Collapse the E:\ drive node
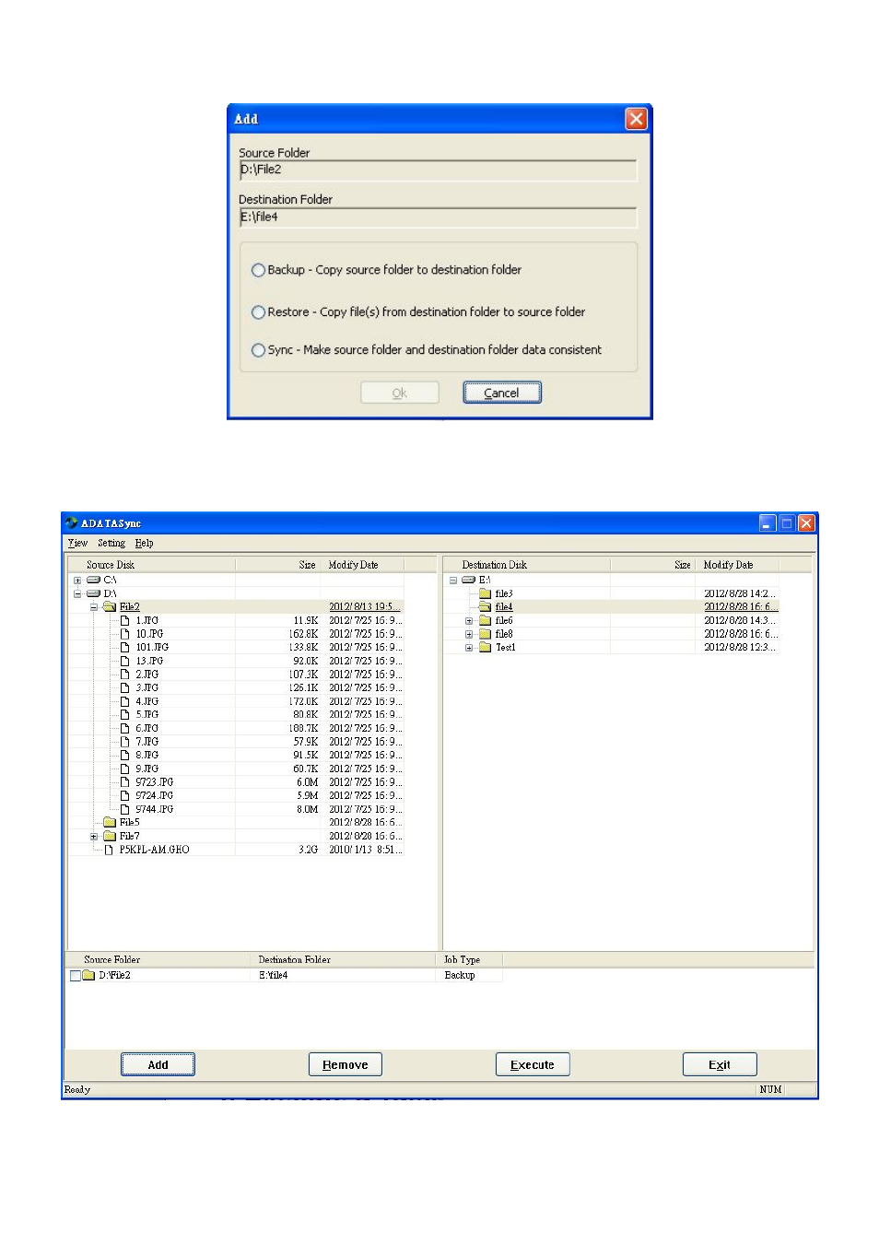The height and width of the screenshot is (1244, 879). tap(453, 581)
